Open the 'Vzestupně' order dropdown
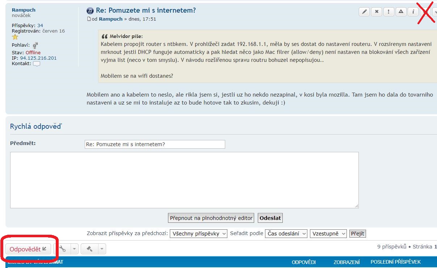The height and width of the screenshot is (268, 437). pyautogui.click(x=328, y=234)
